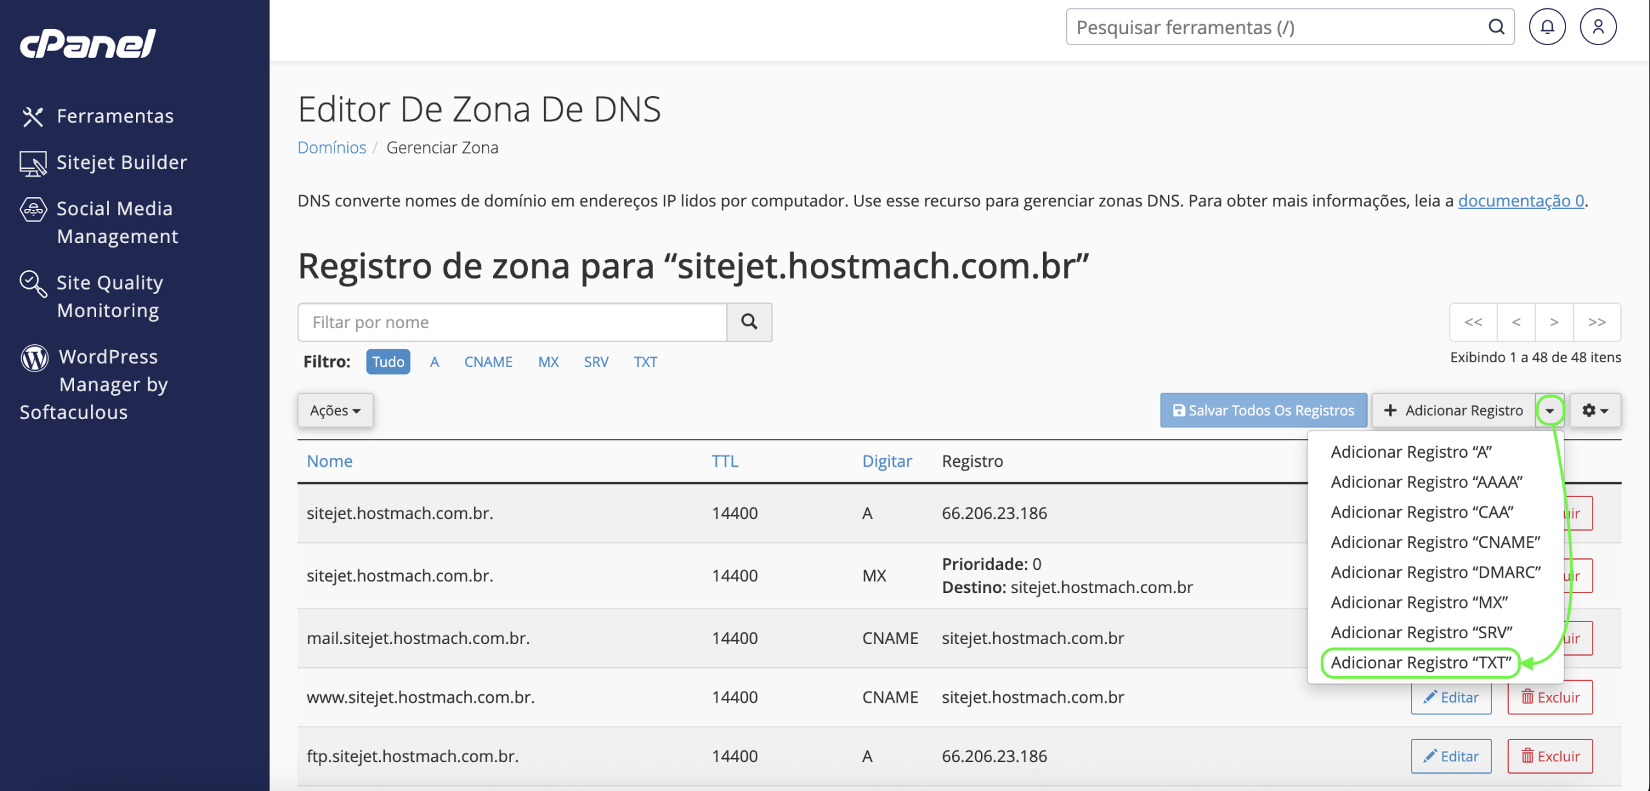Expand the Ações dropdown

tap(335, 411)
